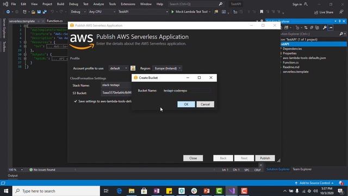Open Microsoft Store from taskbar
Screen dimensions: 348x196
point(144,191)
